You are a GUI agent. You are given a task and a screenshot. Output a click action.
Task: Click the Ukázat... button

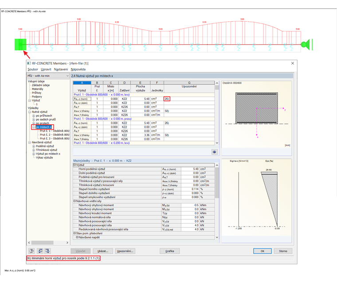pyautogui.click(x=103, y=251)
